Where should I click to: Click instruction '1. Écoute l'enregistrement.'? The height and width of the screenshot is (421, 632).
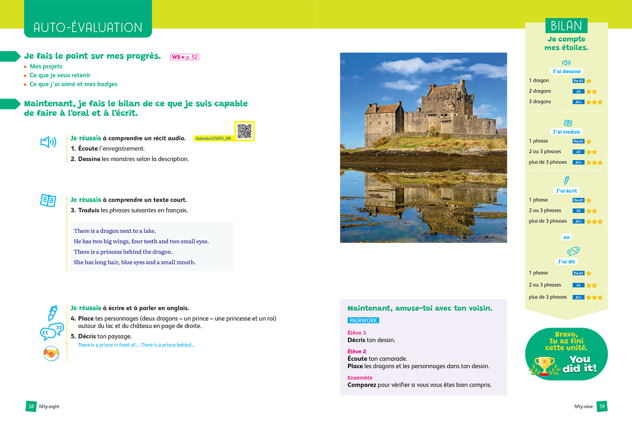(108, 149)
